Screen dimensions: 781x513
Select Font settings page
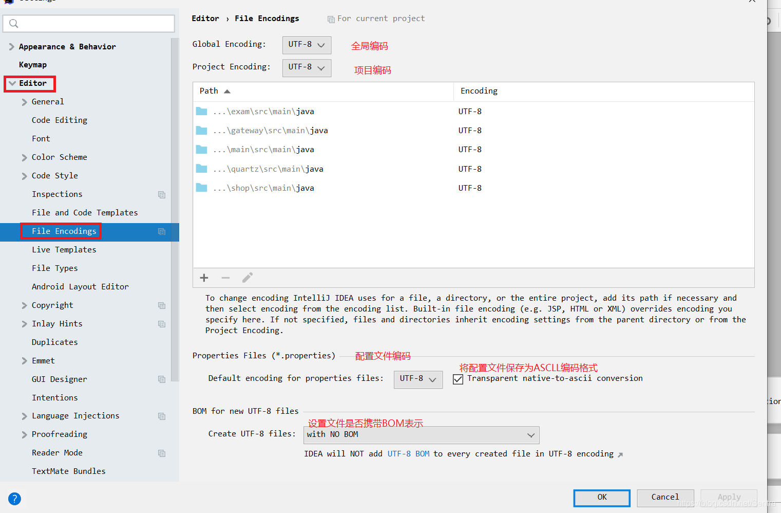coord(41,139)
